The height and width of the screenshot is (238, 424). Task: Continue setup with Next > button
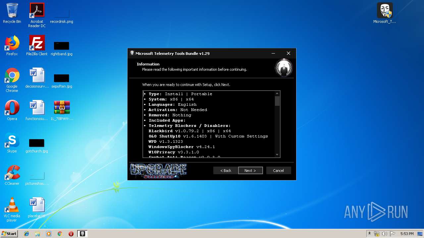click(250, 171)
